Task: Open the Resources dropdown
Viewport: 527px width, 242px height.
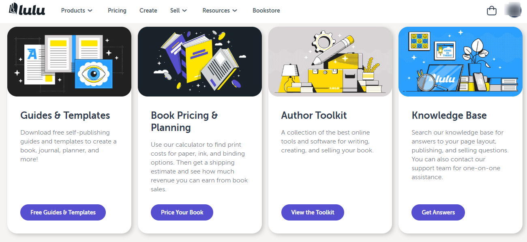Action: point(220,11)
